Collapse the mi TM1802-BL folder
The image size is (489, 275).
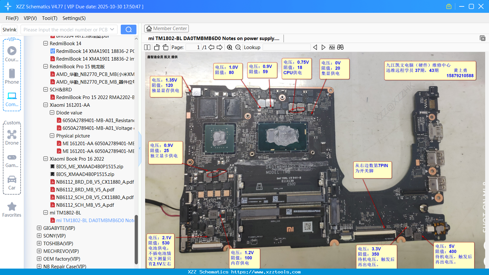click(46, 213)
